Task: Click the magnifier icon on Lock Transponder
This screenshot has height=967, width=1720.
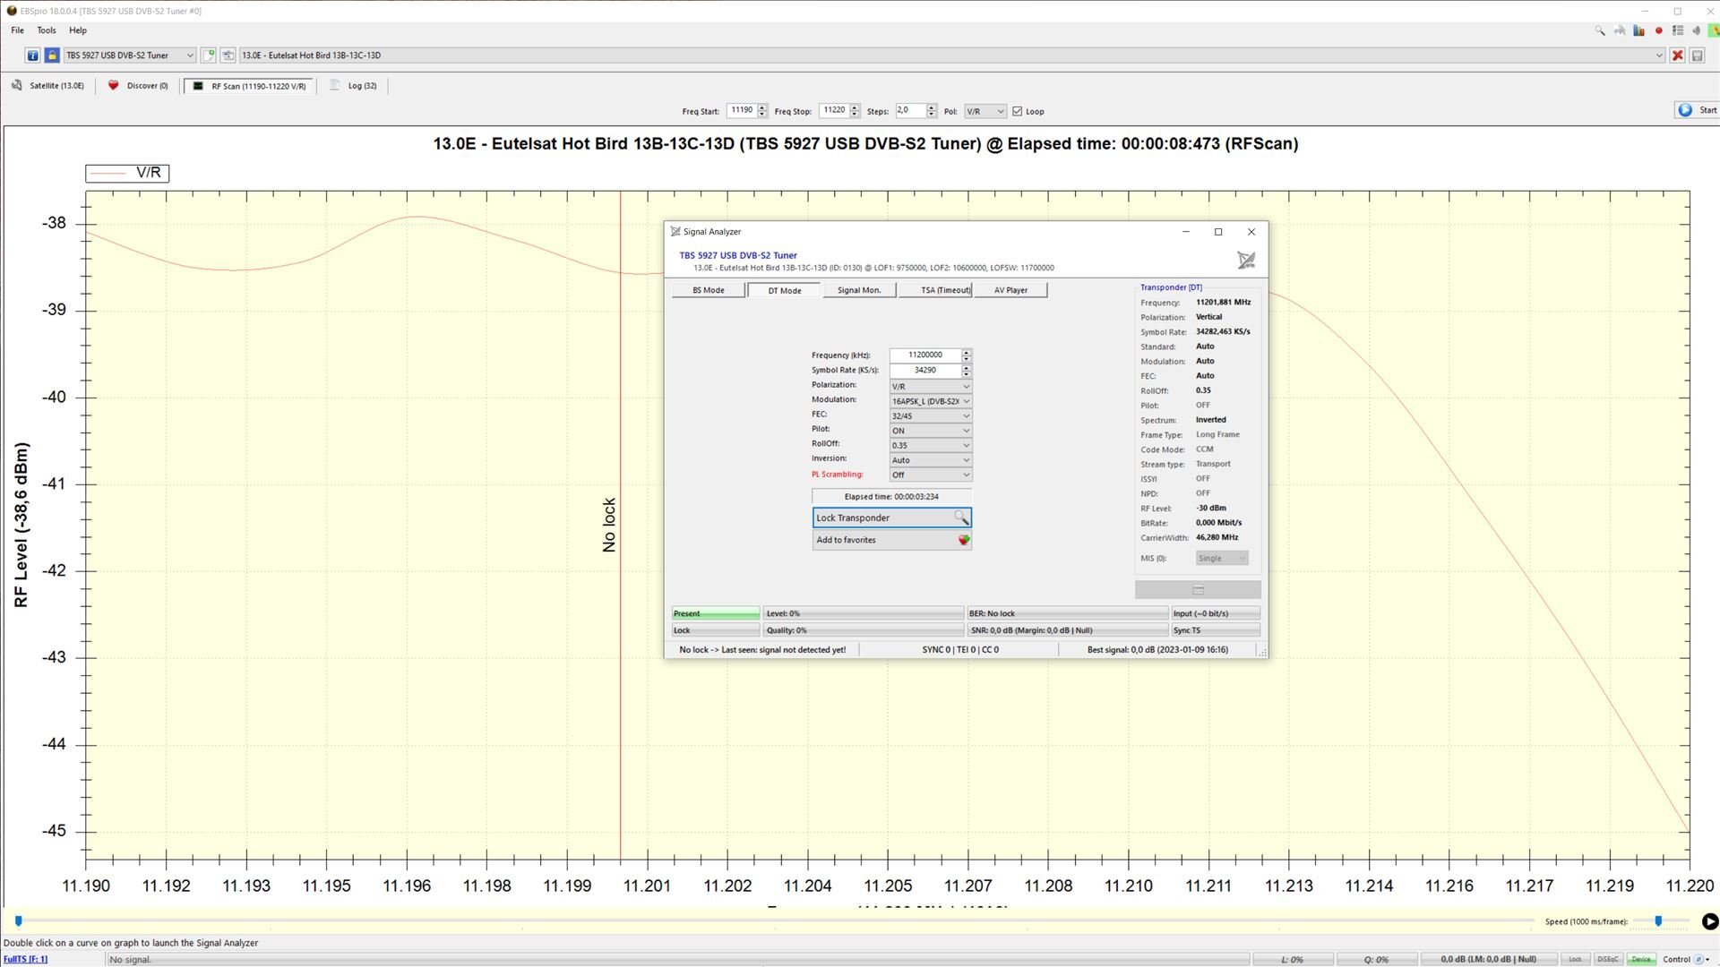Action: click(x=960, y=518)
